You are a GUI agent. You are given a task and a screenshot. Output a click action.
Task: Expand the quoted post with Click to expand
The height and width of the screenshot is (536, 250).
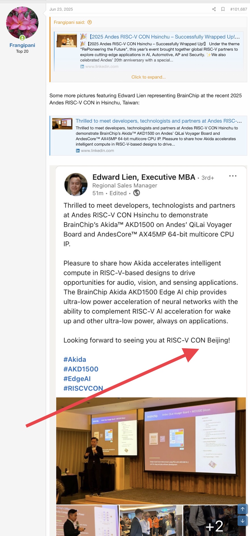148,77
